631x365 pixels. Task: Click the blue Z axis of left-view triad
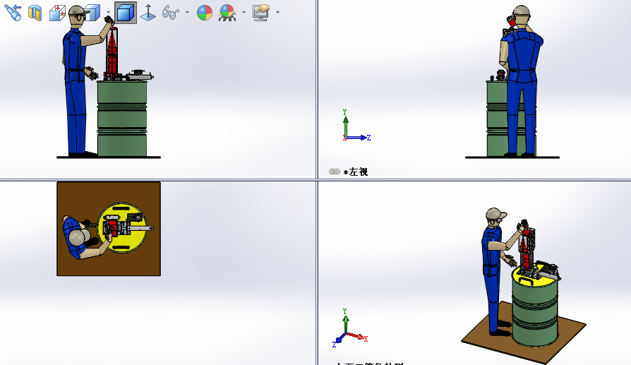pos(359,138)
